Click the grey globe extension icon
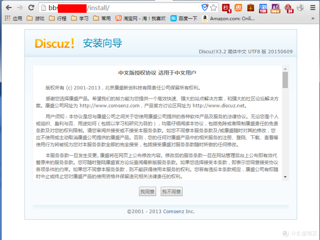The width and height of the screenshot is (320, 240). [x=300, y=8]
